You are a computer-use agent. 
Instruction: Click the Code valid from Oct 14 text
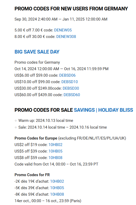pyautogui.click(x=56, y=164)
